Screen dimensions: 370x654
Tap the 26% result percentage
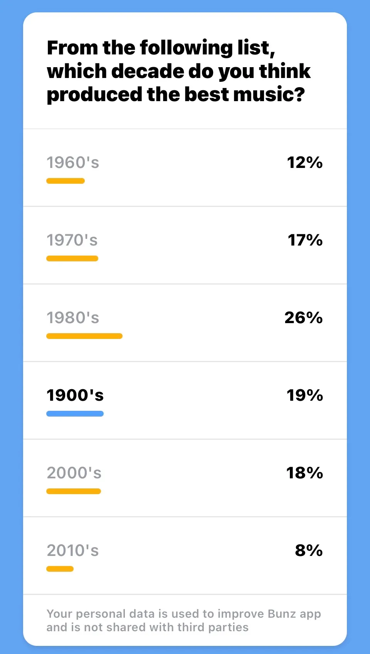point(303,318)
